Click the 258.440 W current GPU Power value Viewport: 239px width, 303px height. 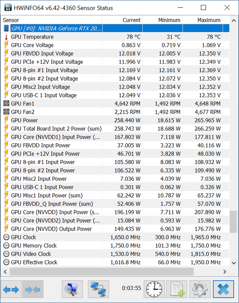127,120
